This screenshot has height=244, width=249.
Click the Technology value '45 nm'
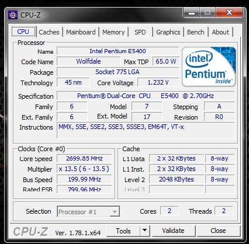click(73, 82)
